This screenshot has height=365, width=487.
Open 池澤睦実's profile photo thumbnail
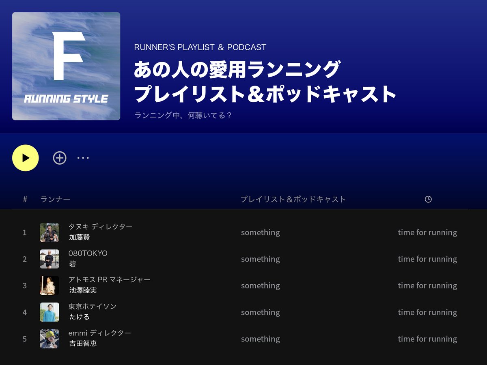pyautogui.click(x=49, y=285)
